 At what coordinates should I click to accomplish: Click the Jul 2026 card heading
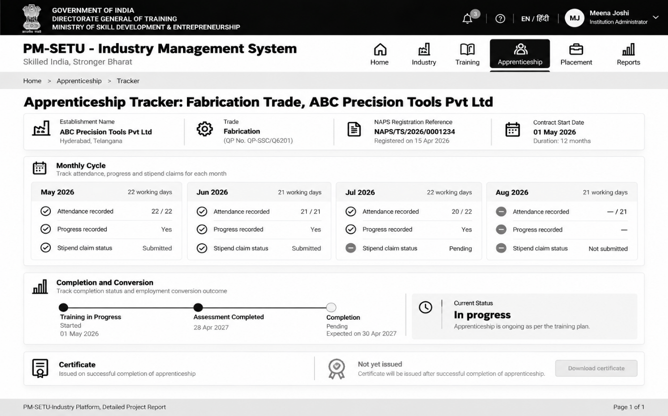tap(360, 193)
